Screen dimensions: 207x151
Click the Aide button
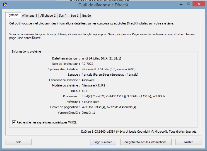(18, 142)
